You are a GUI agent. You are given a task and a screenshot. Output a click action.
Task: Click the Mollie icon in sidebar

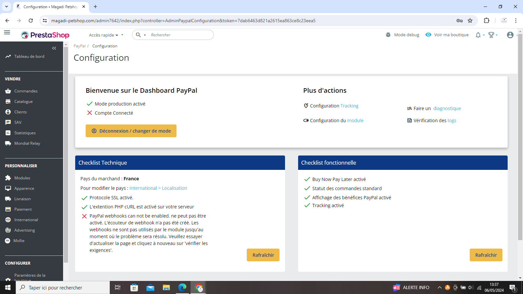tap(8, 241)
